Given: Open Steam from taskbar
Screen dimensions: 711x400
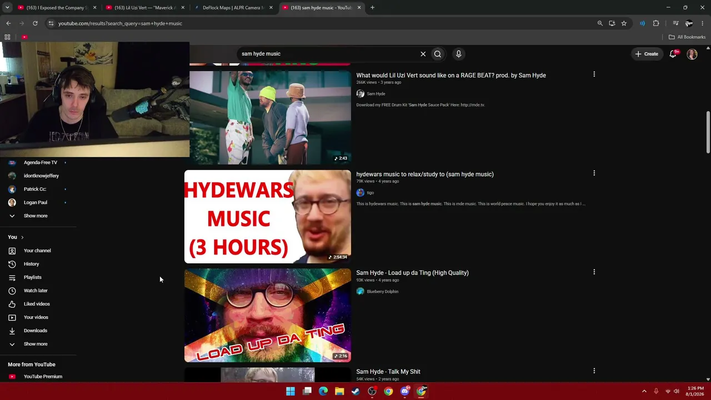Looking at the screenshot, I should coord(355,391).
